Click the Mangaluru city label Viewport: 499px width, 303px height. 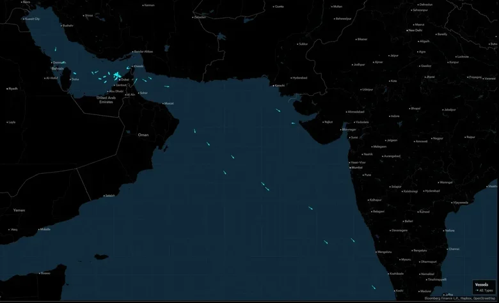[383, 252]
